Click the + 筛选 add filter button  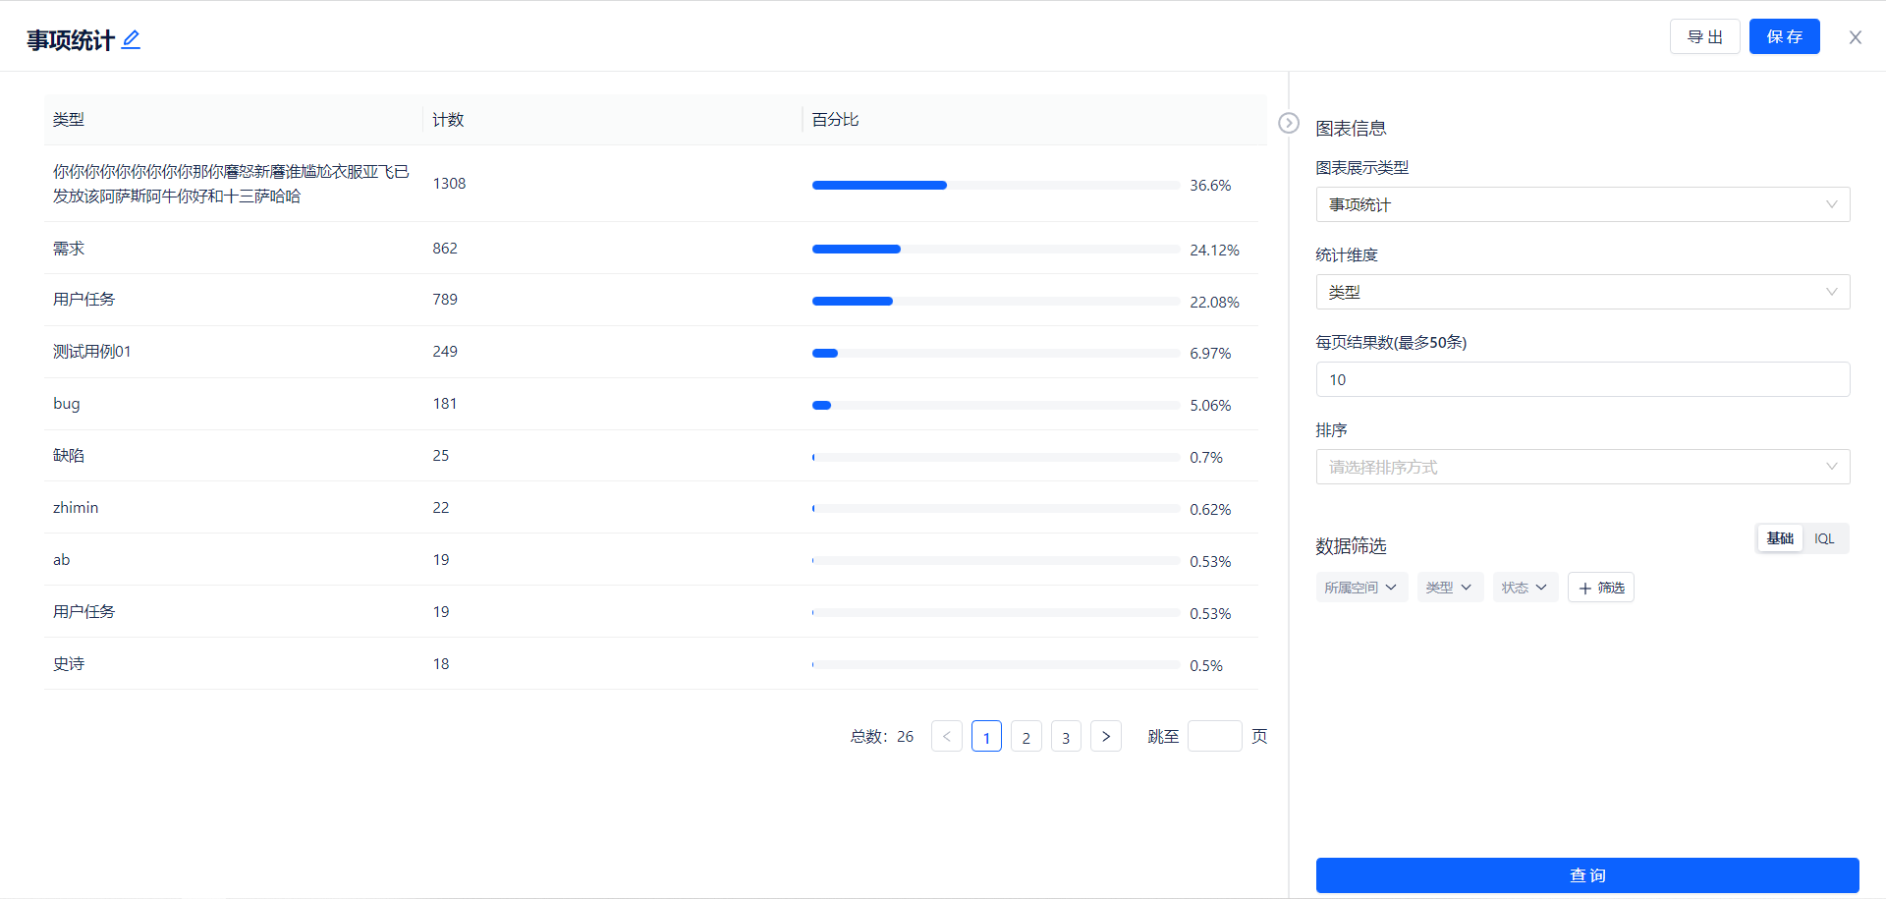pyautogui.click(x=1601, y=588)
